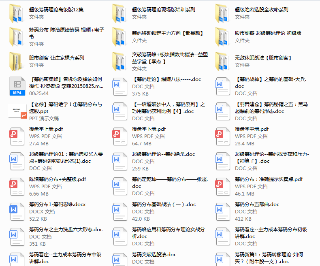Screen dimensions: 320x266
Task: Click the MP4 video file icon
Action: 17,87
